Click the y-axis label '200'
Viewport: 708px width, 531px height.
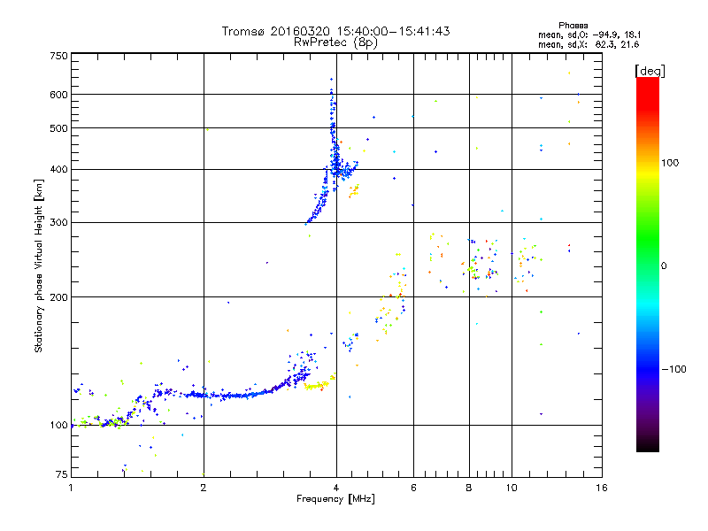point(58,297)
